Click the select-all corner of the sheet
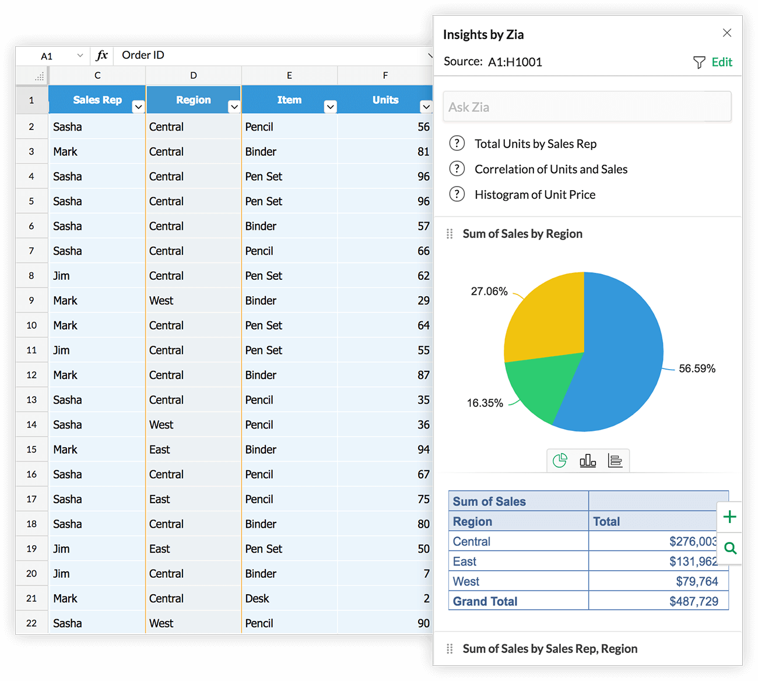 [x=33, y=76]
